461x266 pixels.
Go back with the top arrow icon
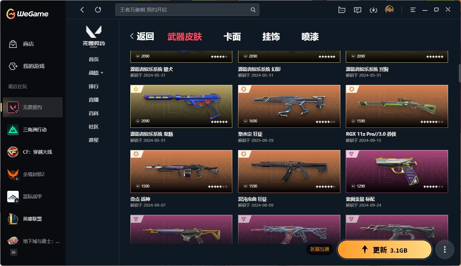click(82, 10)
